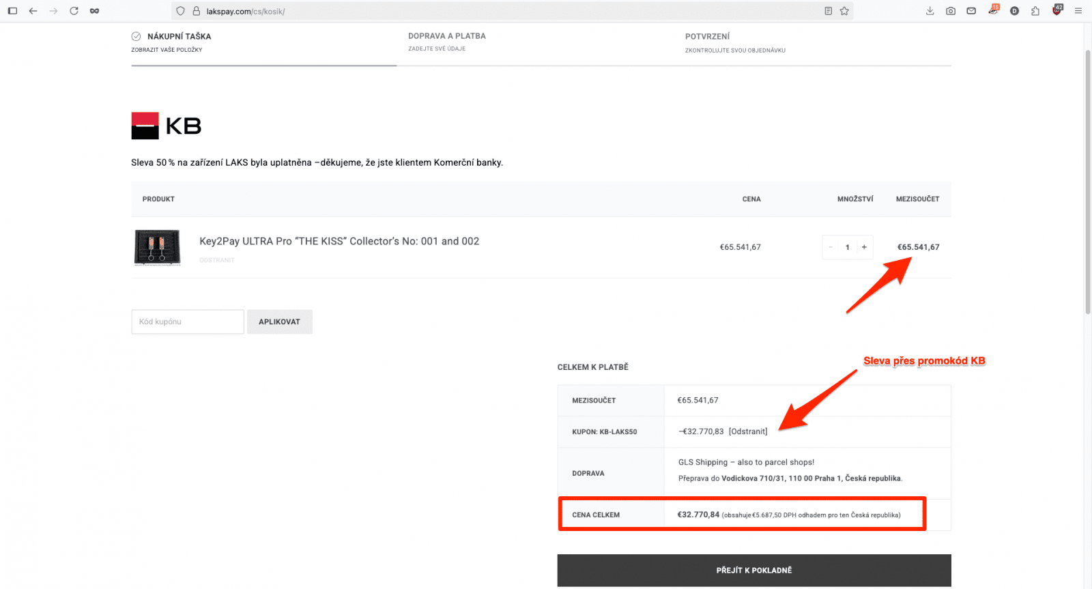Open the Potvrzení step tab

(735, 42)
